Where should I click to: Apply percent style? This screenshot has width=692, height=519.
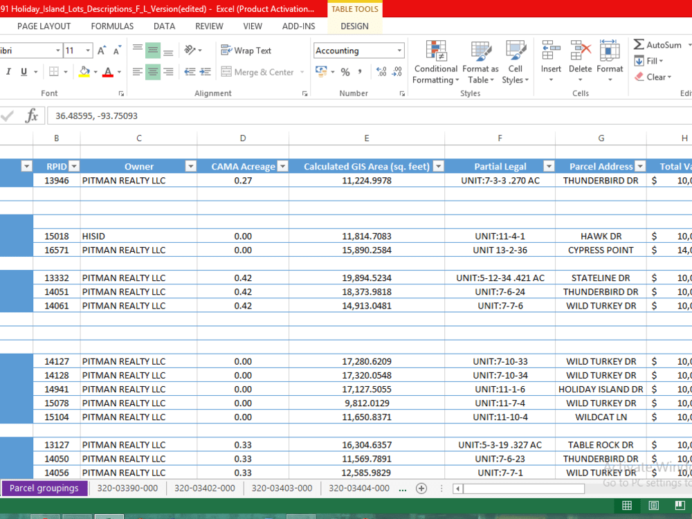[x=345, y=72]
